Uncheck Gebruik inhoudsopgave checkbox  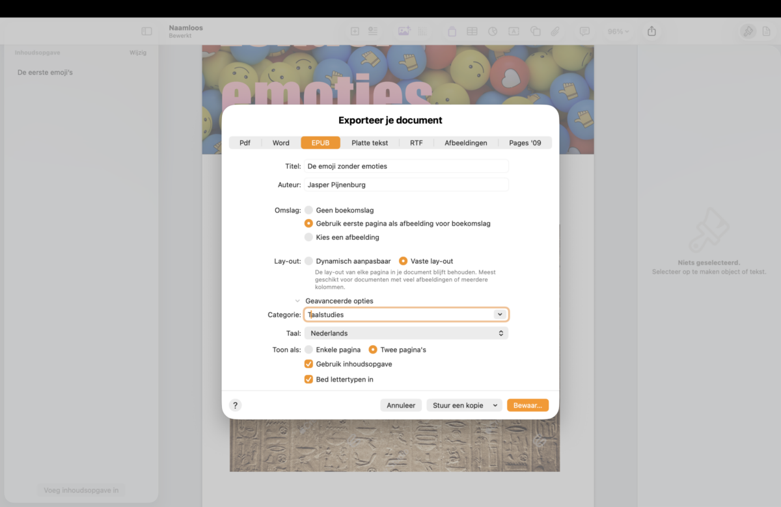click(309, 364)
